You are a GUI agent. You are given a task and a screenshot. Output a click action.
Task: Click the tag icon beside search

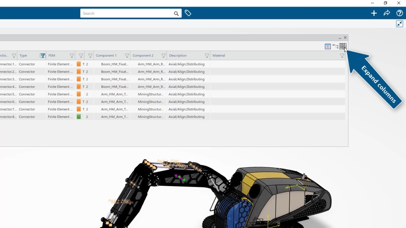tap(188, 13)
